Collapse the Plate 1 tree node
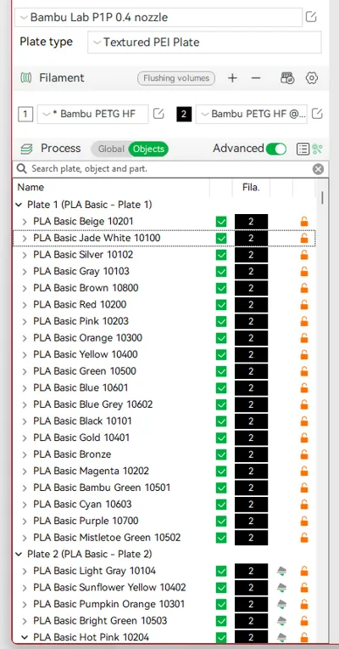Viewport: 339px width, 649px height. point(19,205)
